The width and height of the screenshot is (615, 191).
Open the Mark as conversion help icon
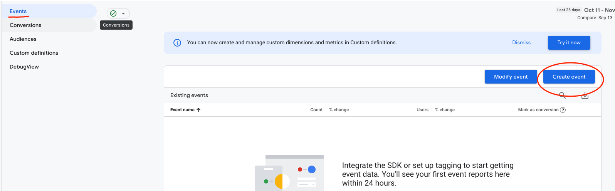pos(563,110)
